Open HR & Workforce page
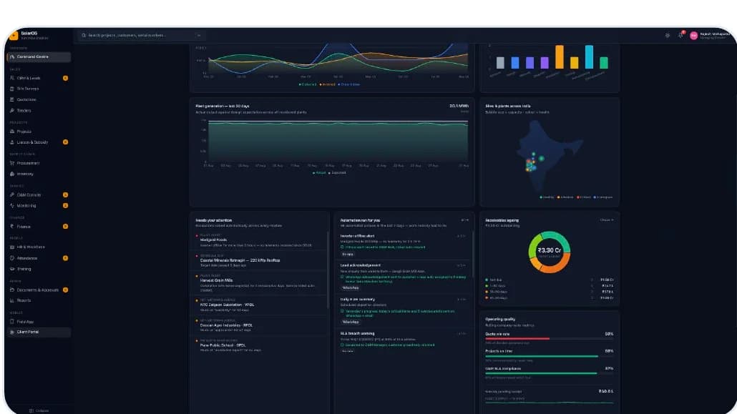 39,247
